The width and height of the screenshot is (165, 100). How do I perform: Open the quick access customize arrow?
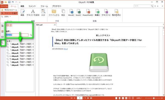(20, 2)
